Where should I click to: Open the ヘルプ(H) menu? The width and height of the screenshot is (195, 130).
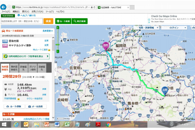(60, 11)
